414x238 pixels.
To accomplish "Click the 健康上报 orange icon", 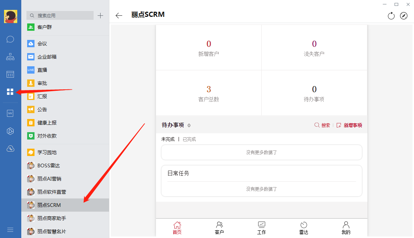I will pos(31,123).
